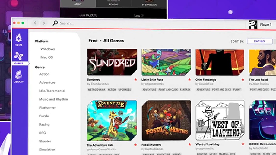Select the Adventure genre
The height and width of the screenshot is (155, 276).
[47, 82]
